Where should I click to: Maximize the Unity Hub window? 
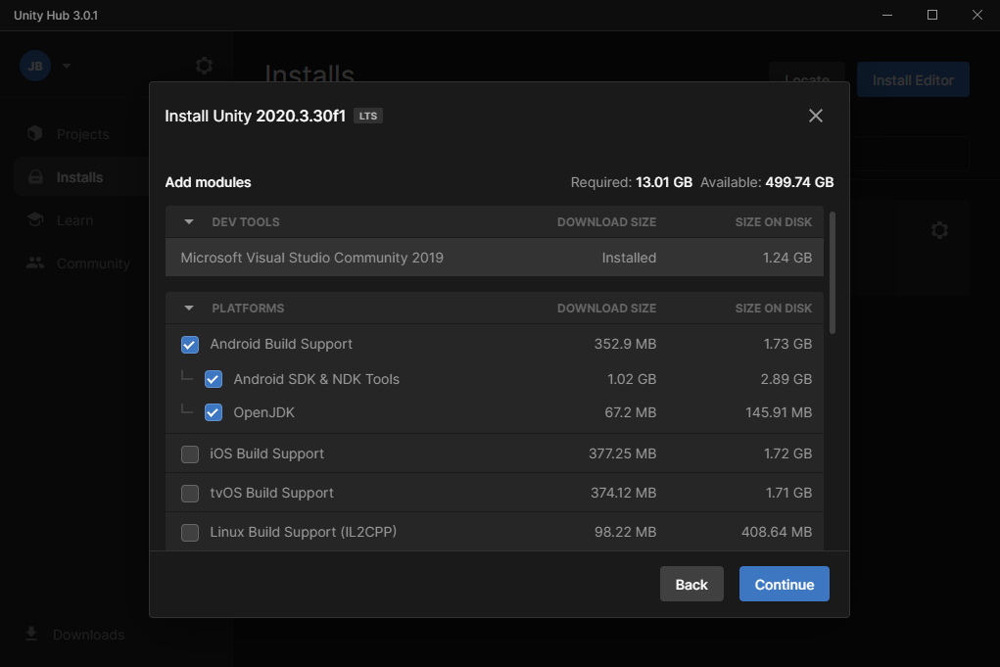pos(931,15)
